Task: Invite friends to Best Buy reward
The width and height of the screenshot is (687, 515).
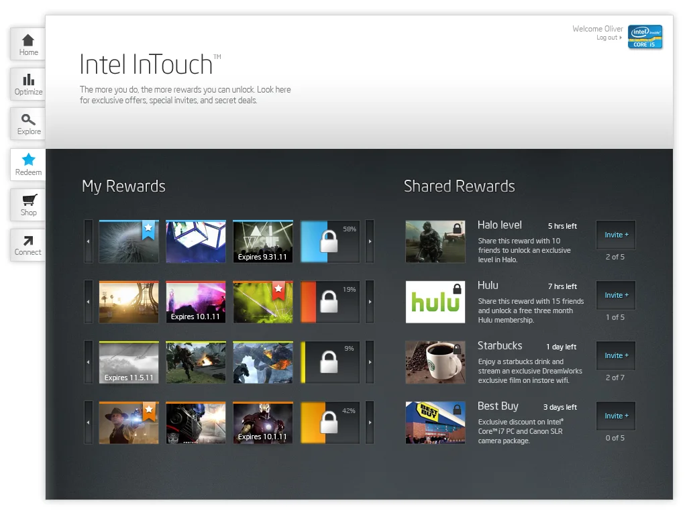Action: (616, 416)
